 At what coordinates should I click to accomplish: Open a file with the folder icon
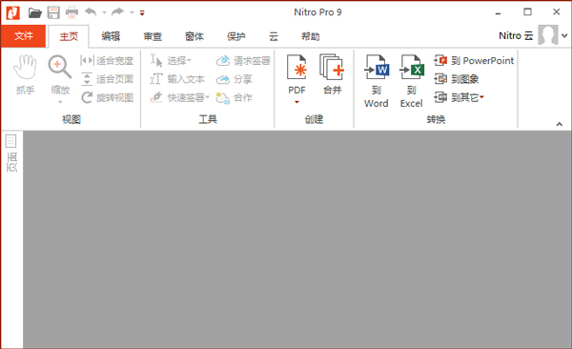coord(35,13)
